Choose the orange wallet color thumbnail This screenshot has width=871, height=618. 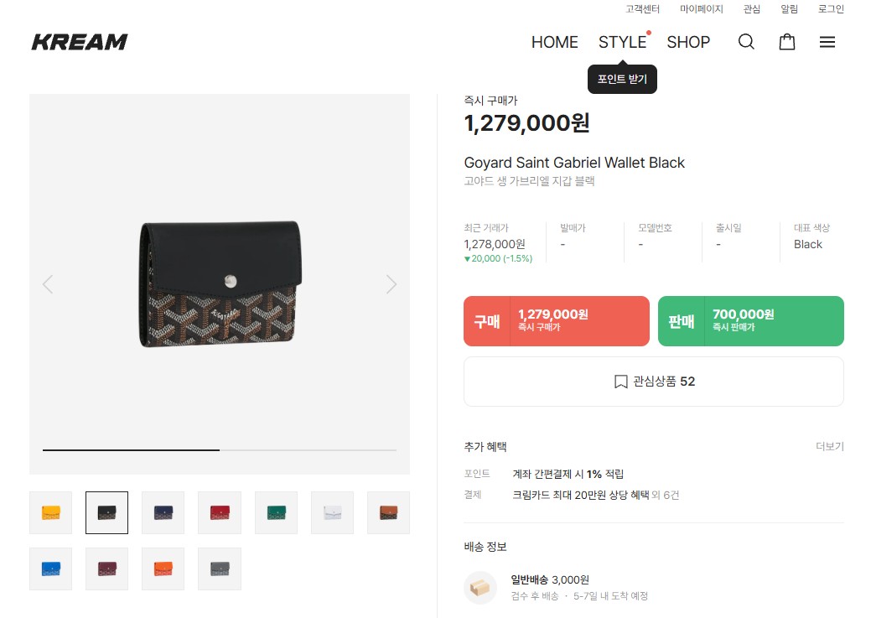click(163, 569)
